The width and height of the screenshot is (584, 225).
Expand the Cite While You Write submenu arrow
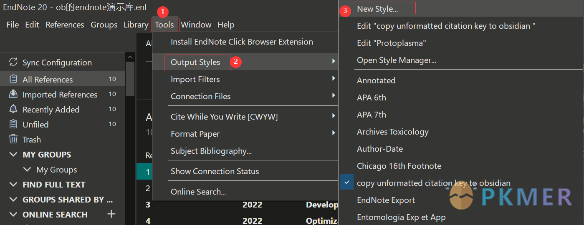[334, 116]
